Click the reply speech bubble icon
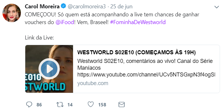 point(29,105)
